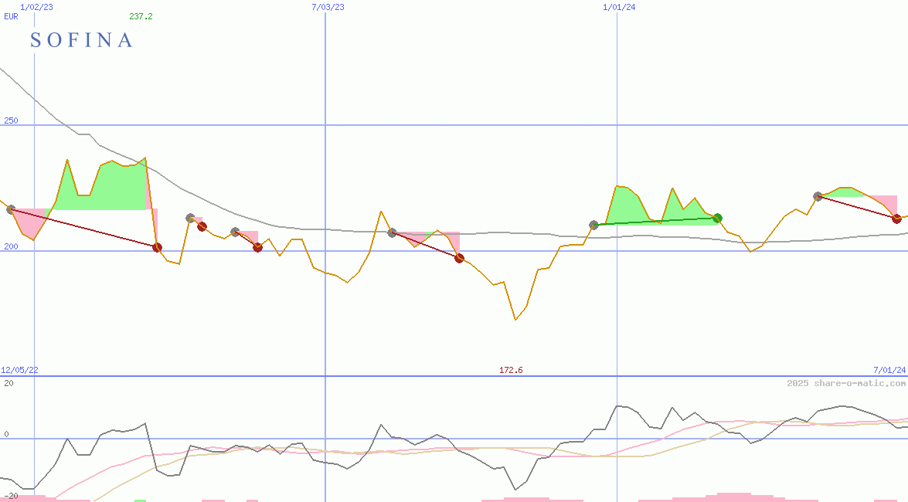Select the leftmost gray marker dot on price line

10,209
